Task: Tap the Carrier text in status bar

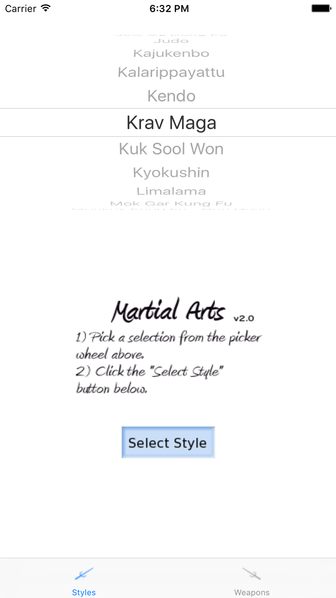Action: tap(21, 8)
